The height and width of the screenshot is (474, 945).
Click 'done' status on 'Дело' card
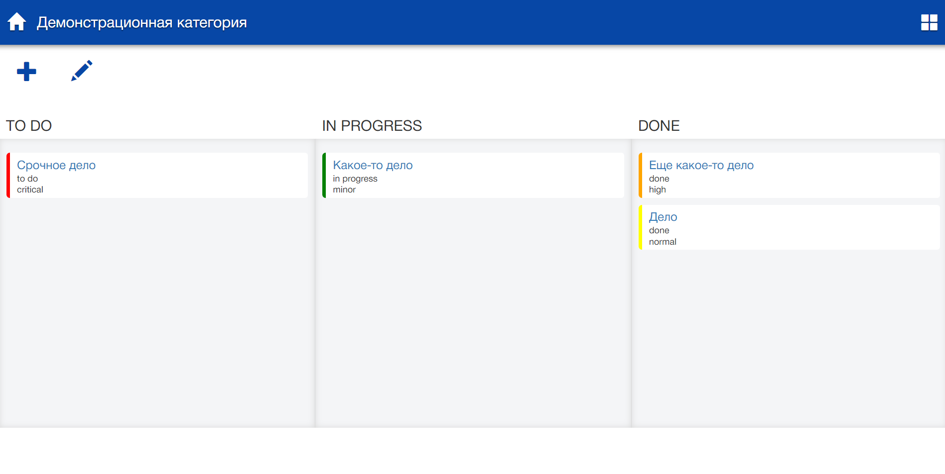tap(659, 230)
